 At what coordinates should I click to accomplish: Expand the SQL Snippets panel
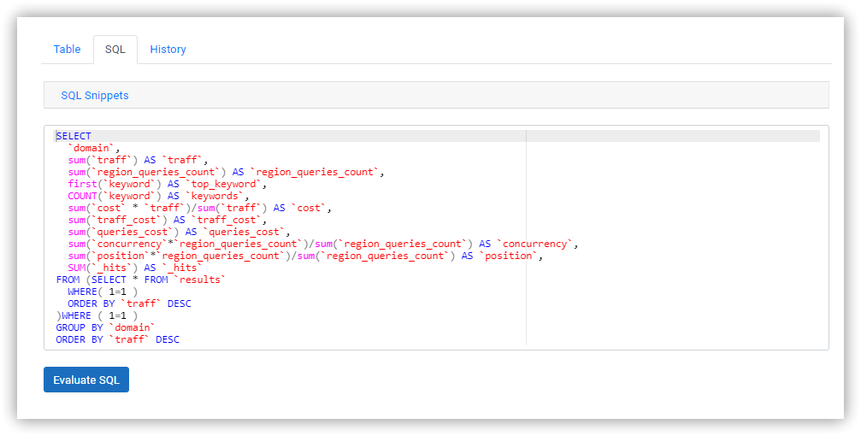click(94, 96)
